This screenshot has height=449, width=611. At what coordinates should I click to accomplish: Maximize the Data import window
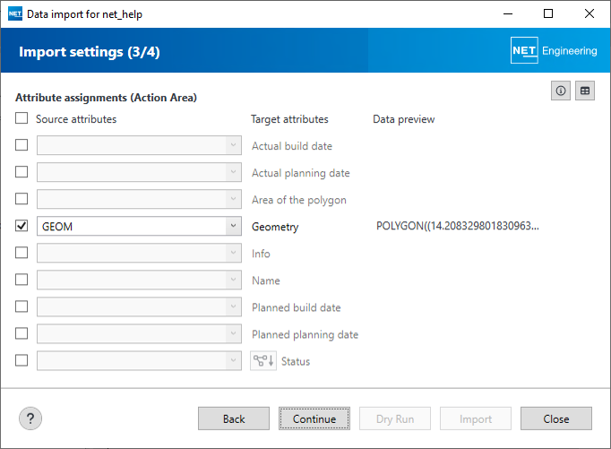(x=548, y=14)
